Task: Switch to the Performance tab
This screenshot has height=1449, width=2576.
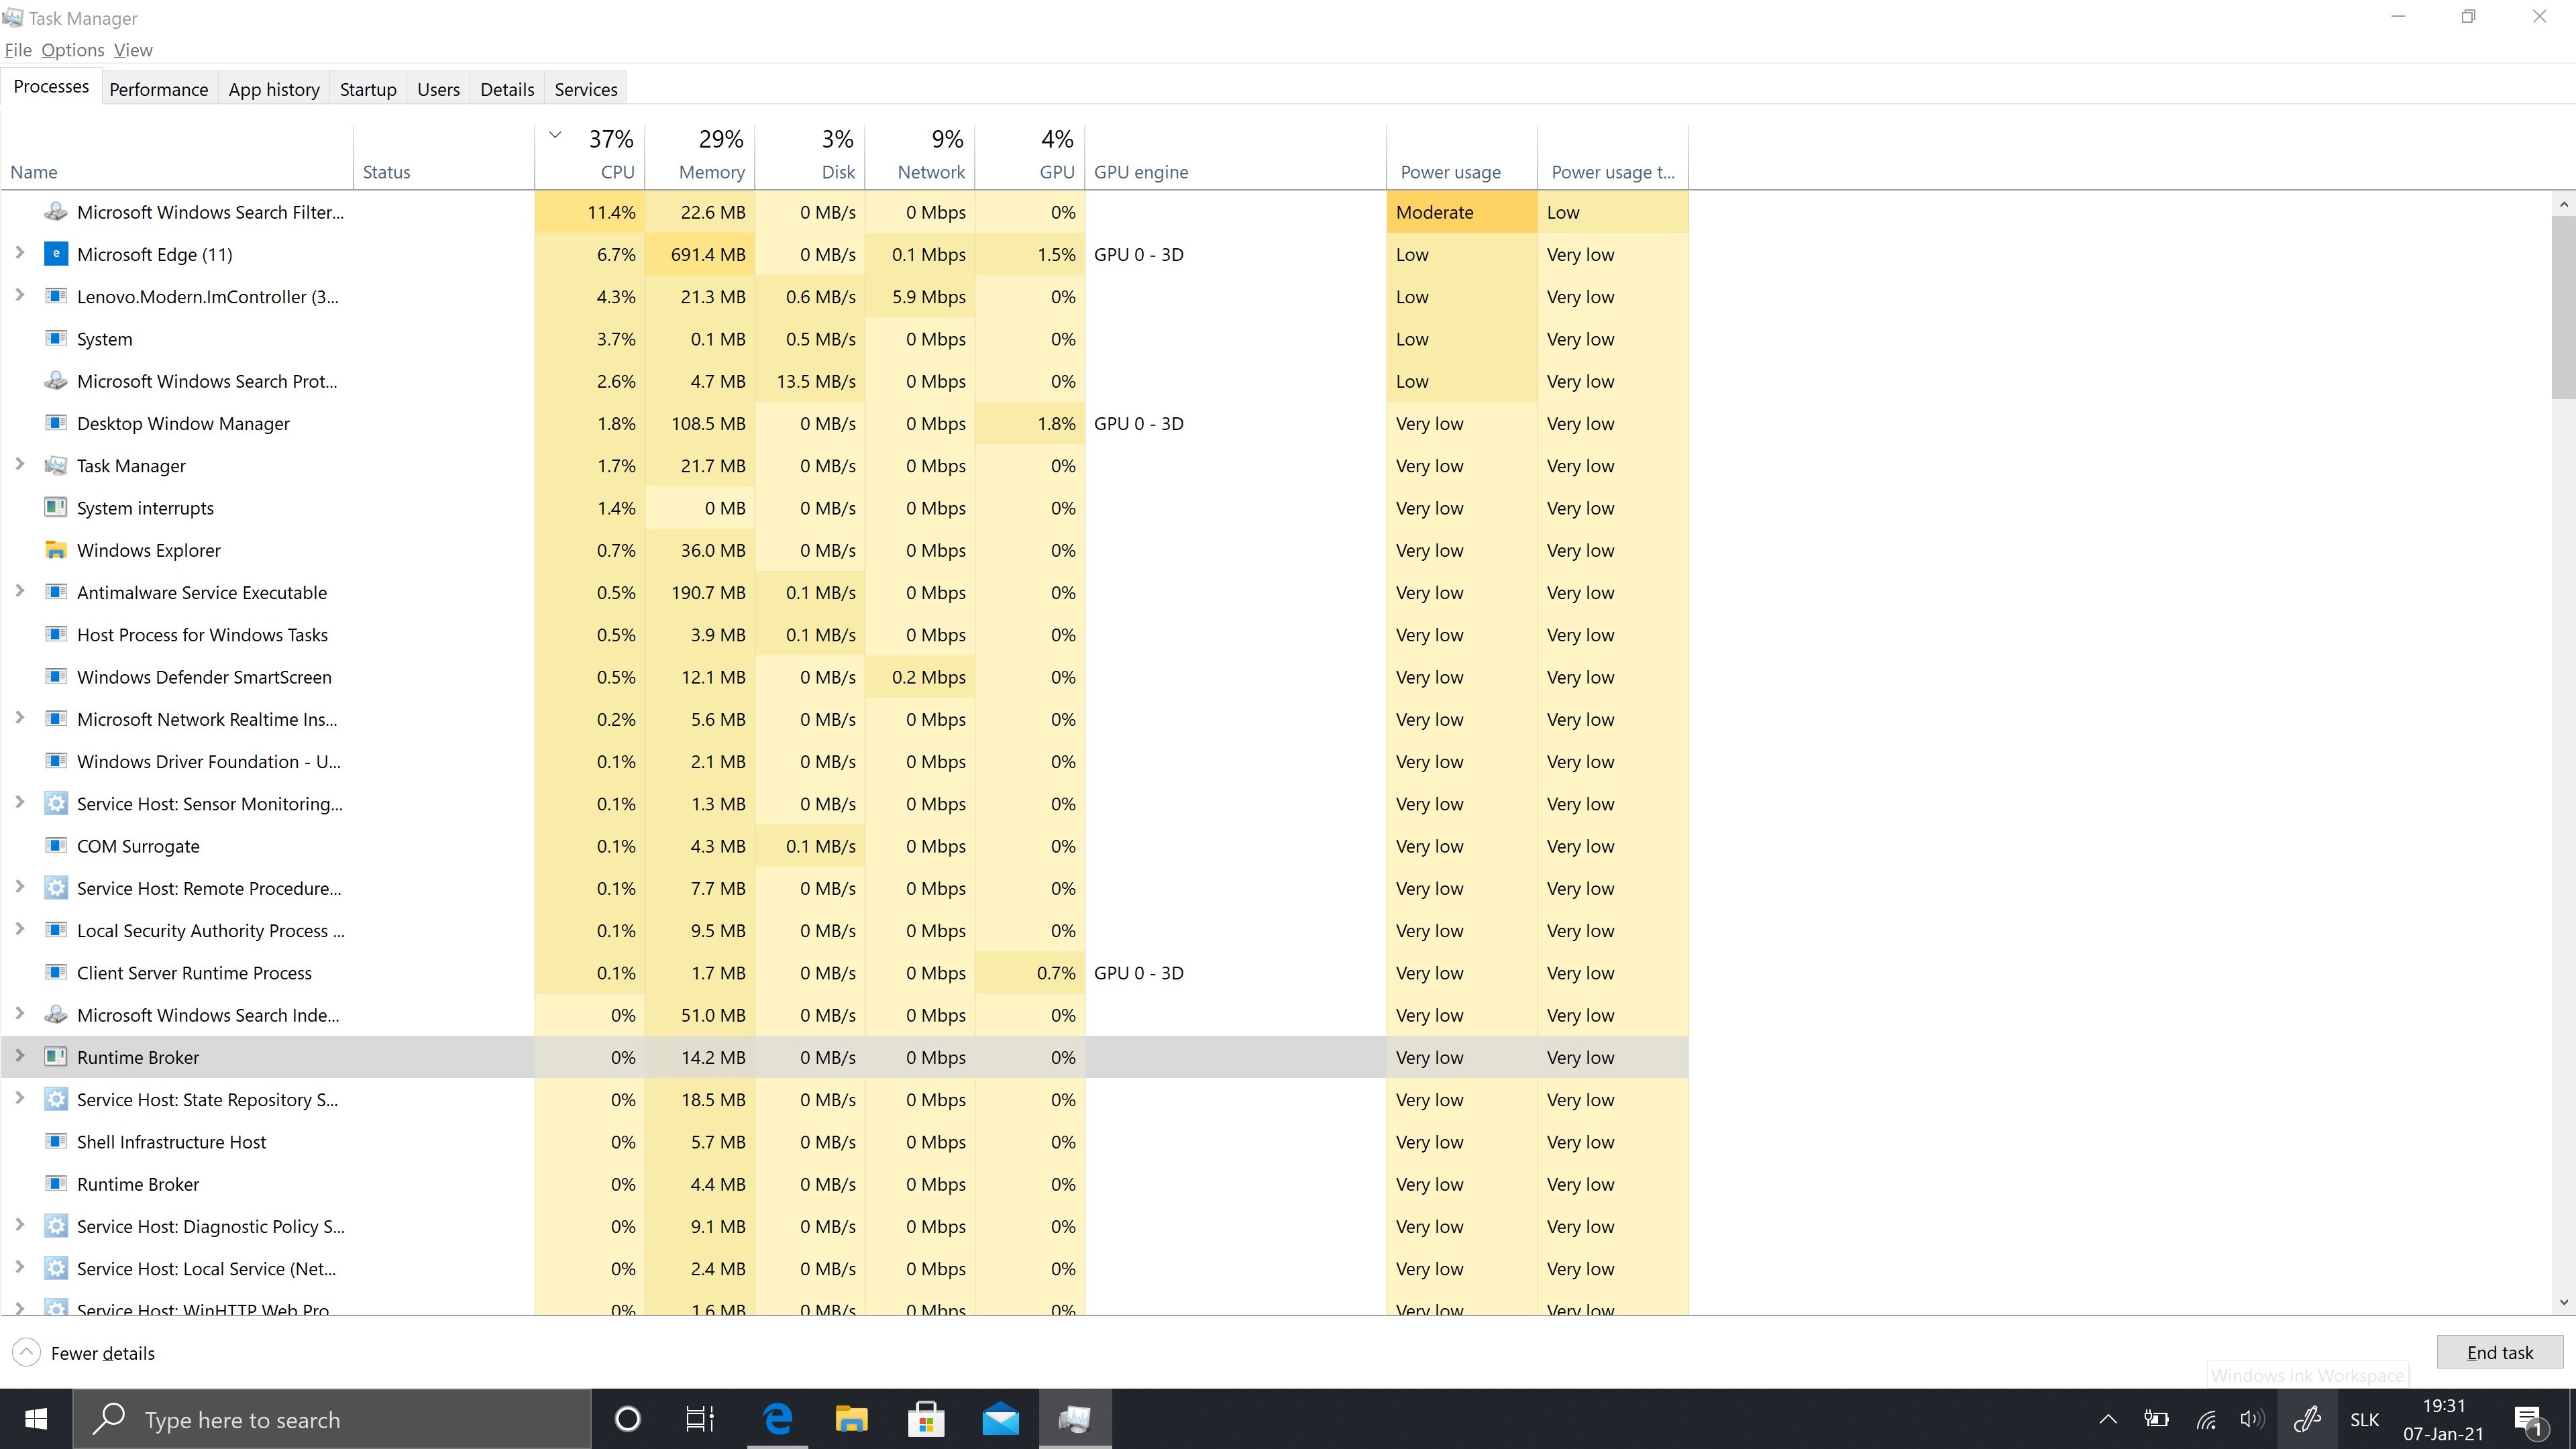Action: point(158,89)
